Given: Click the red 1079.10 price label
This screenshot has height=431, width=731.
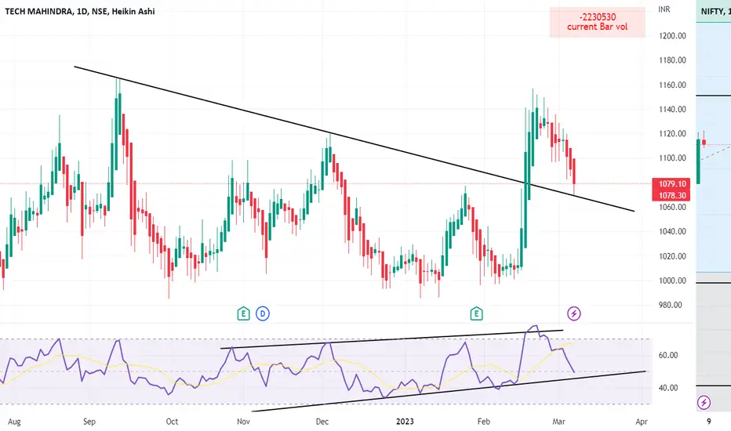Looking at the screenshot, I should tap(671, 183).
